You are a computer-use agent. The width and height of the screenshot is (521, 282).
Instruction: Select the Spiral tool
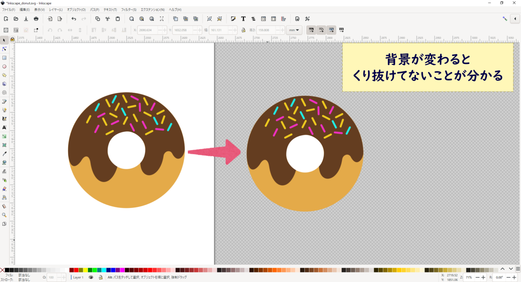[4, 93]
